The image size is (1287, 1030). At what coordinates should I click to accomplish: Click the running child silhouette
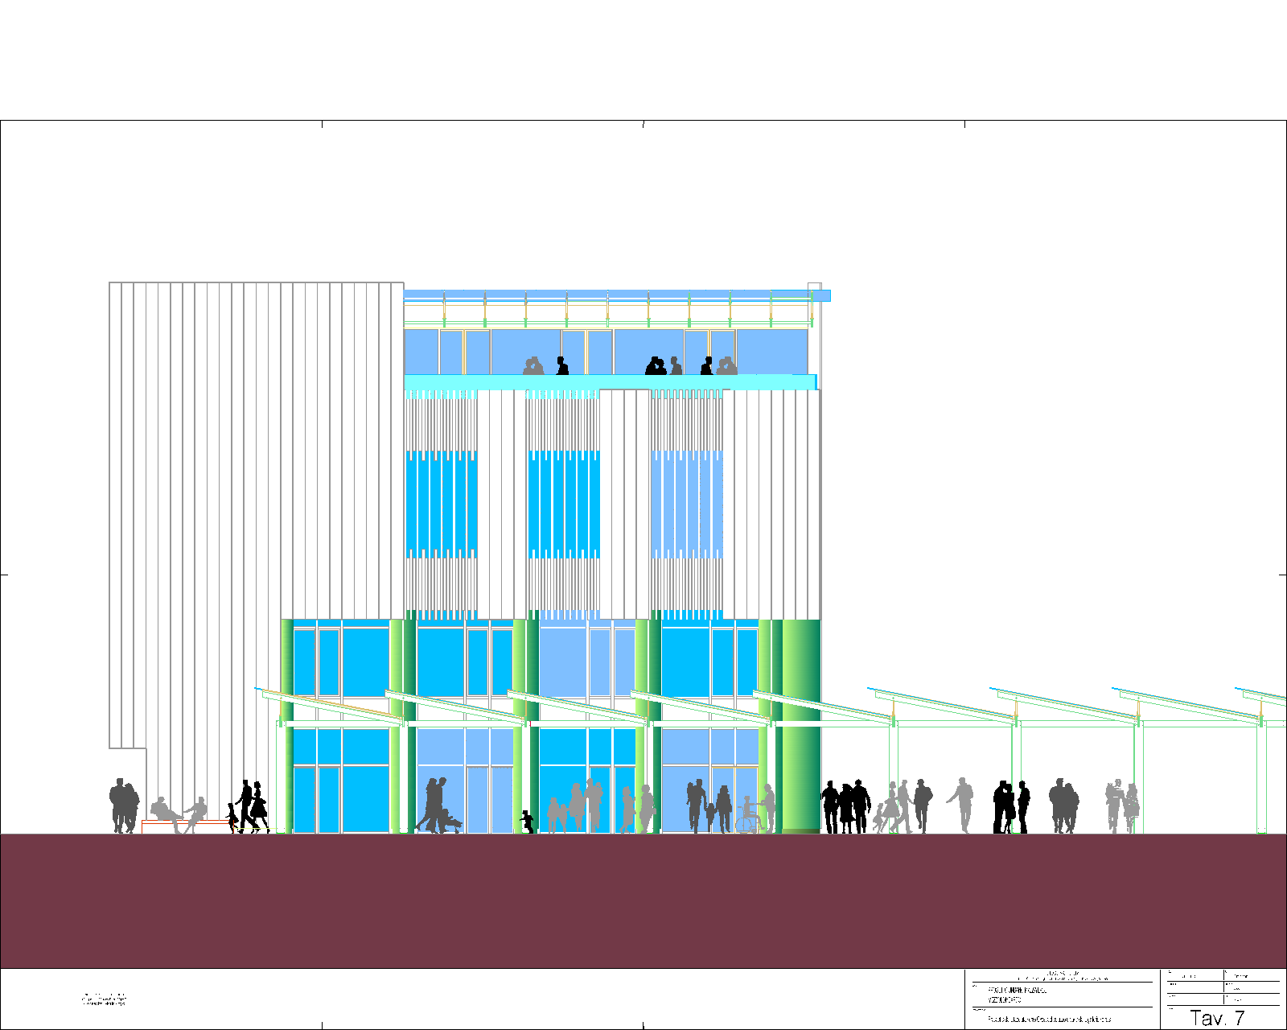coord(527,822)
